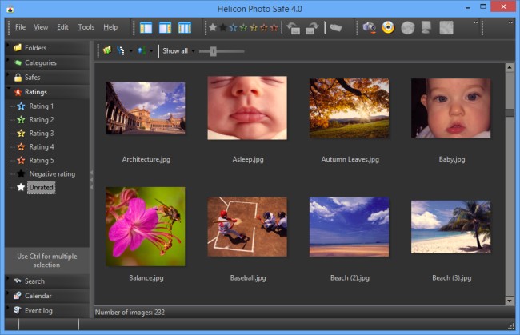Switch to the second panel layout view
This screenshot has height=335, width=520.
(166, 27)
